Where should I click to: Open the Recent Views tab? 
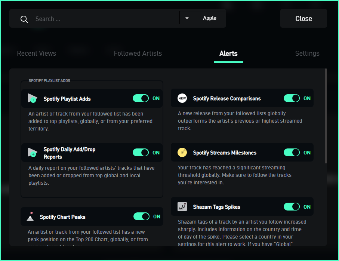coord(37,53)
